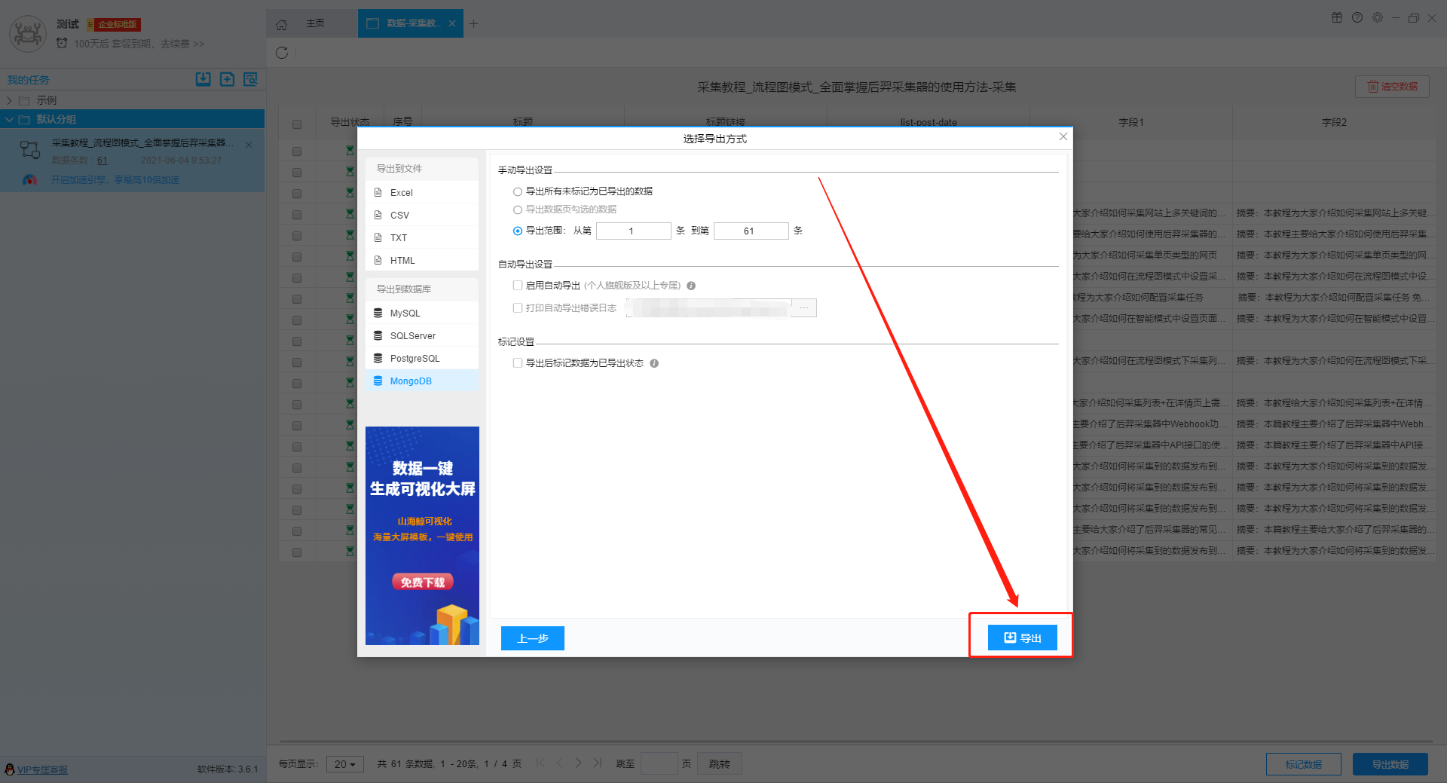
Task: Click the gift icon in the title bar
Action: tap(1337, 18)
